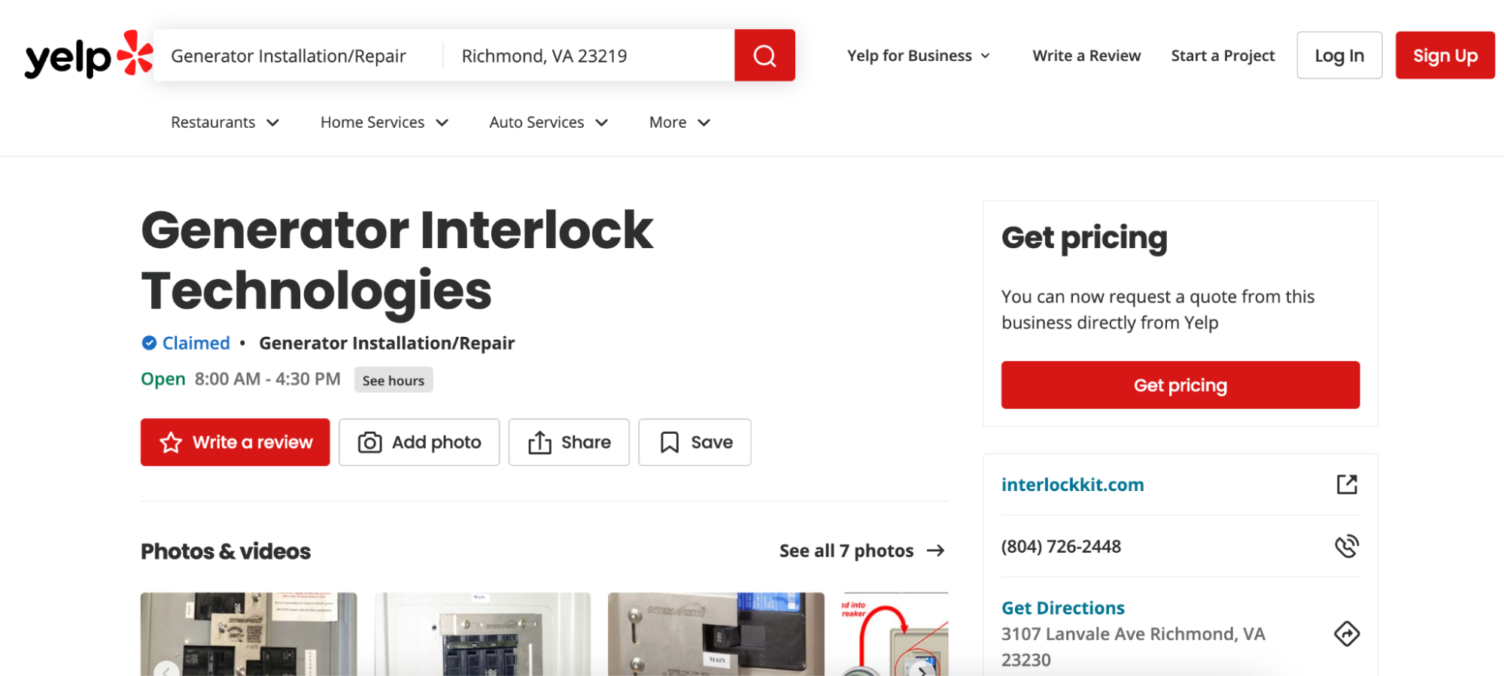1504x676 pixels.
Task: Click the location field Richmond, VA 23219
Action: tap(588, 56)
